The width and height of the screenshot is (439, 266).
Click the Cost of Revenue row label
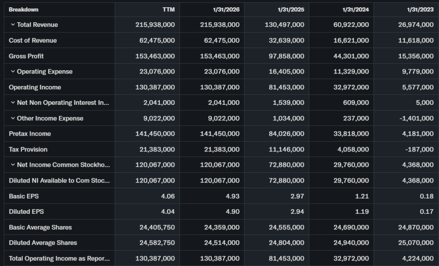pos(33,41)
